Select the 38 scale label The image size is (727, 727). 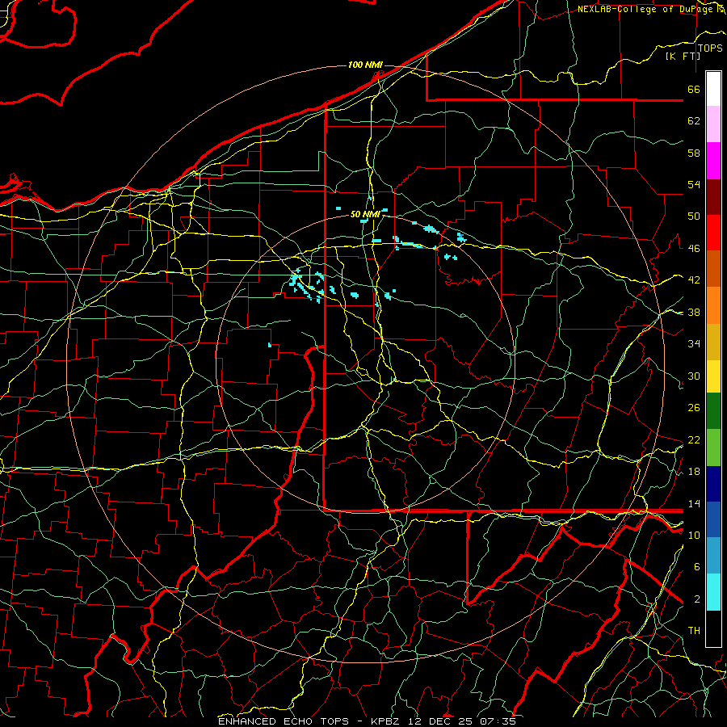click(694, 313)
